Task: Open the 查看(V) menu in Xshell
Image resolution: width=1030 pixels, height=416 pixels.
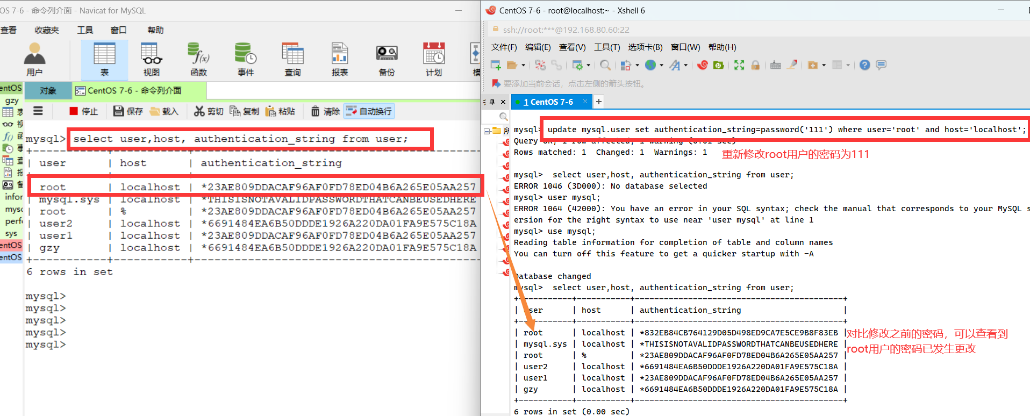Action: (572, 47)
